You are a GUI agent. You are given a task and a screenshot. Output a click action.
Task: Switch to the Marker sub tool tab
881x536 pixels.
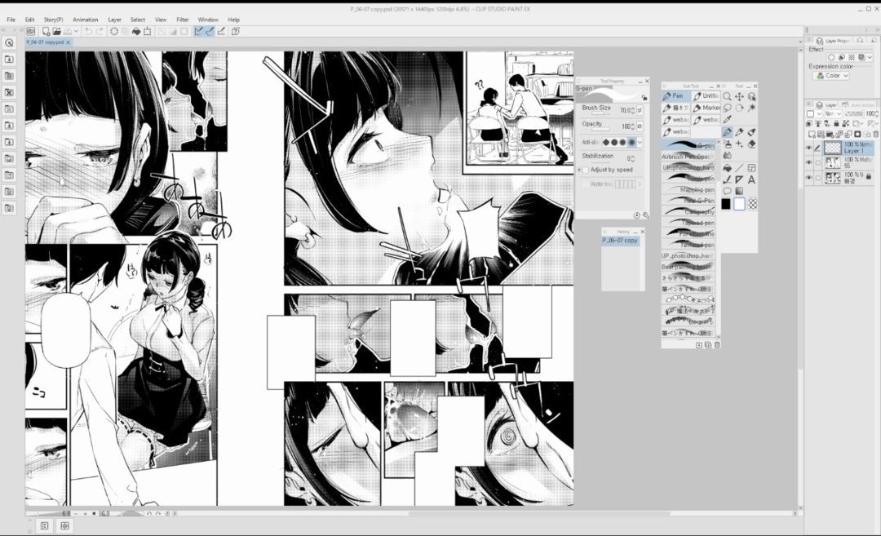pyautogui.click(x=706, y=108)
